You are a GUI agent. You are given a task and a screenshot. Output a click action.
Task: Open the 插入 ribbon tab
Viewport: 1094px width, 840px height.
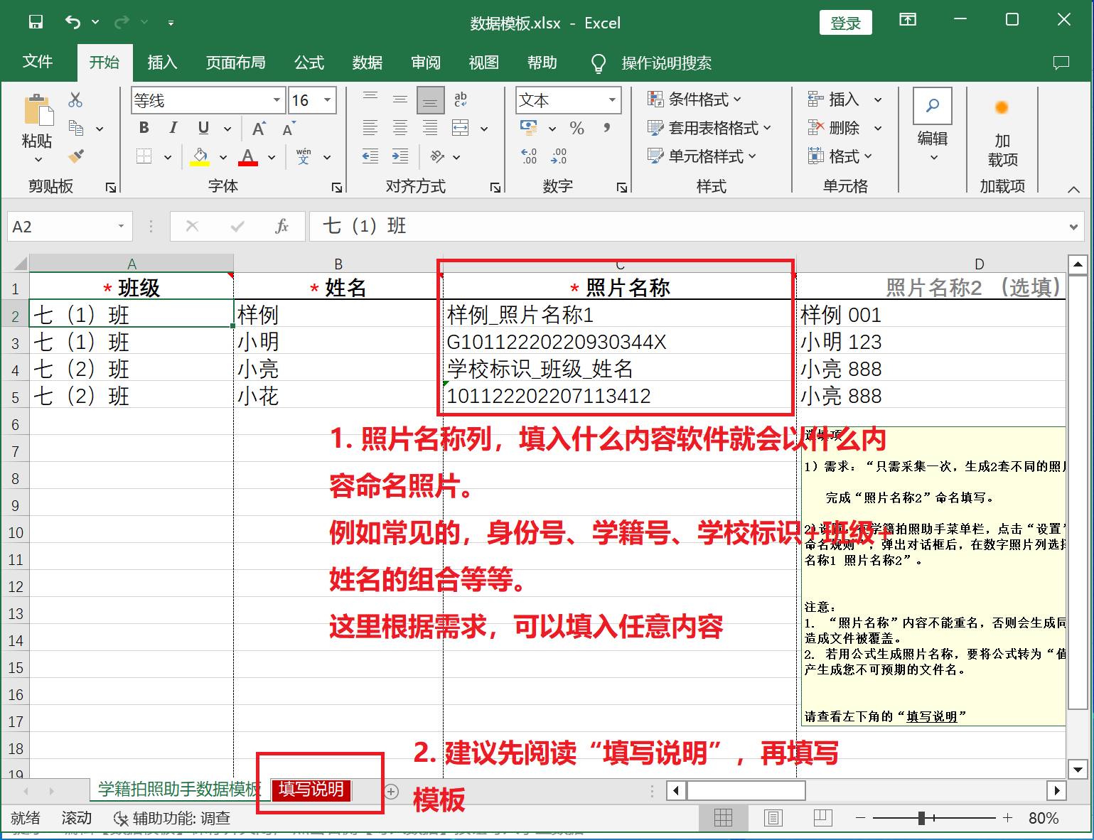162,63
